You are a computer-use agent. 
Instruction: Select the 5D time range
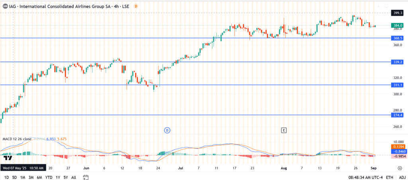pyautogui.click(x=14, y=177)
